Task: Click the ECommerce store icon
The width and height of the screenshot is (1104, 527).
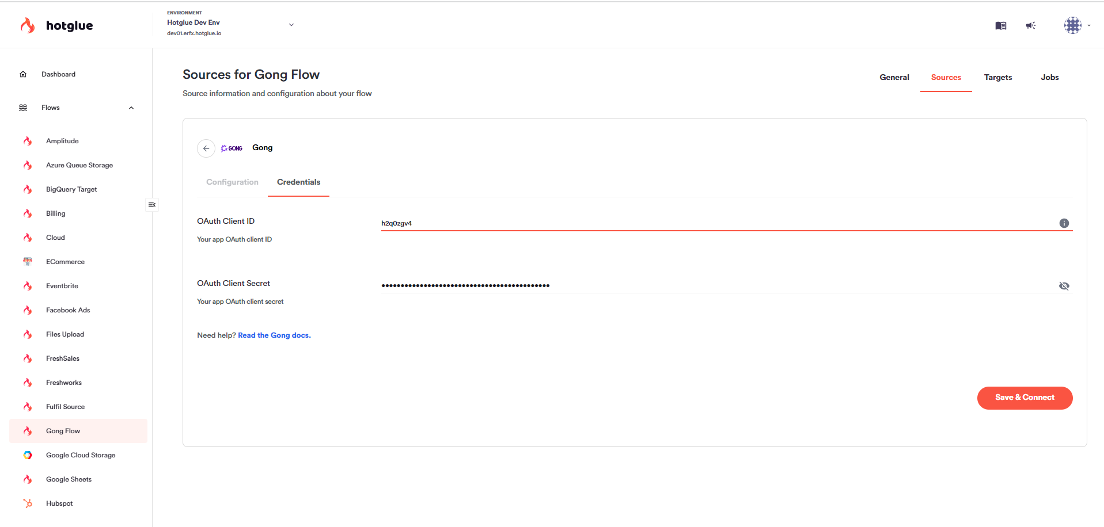Action: click(28, 262)
